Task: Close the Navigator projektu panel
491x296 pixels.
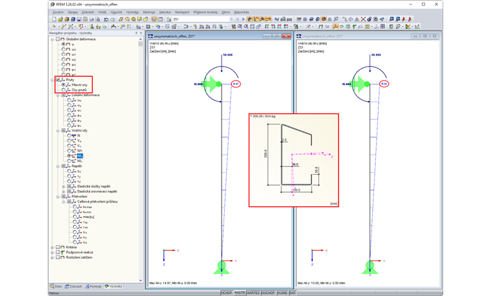Action: click(x=141, y=33)
